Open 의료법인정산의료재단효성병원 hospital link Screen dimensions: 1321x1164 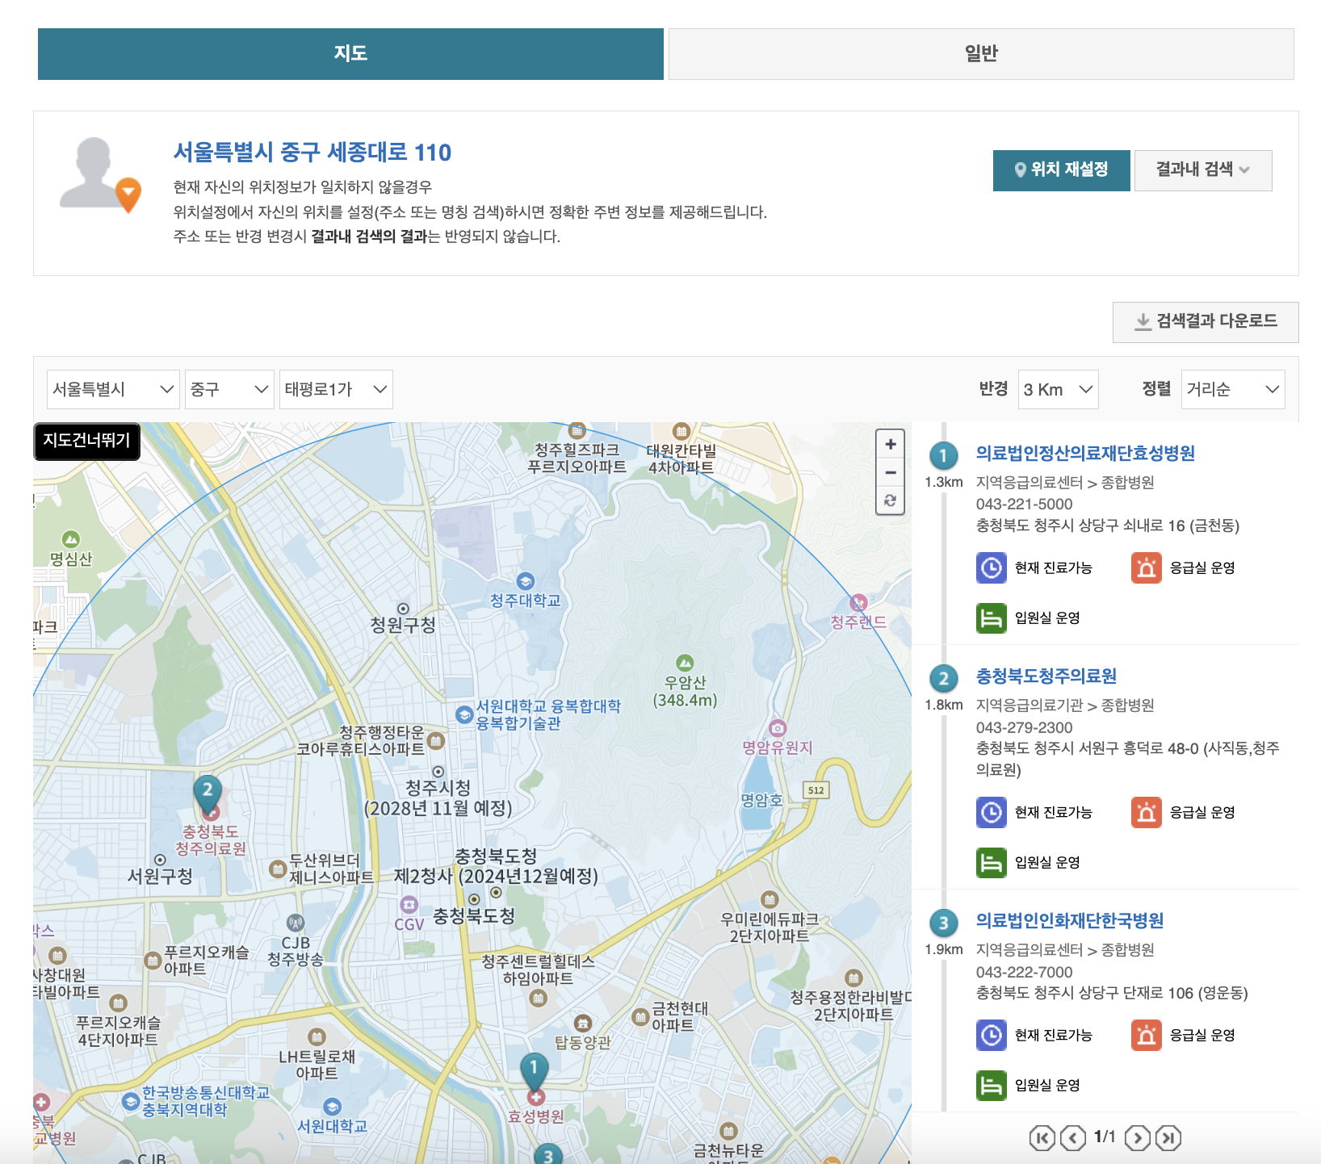coord(1085,454)
